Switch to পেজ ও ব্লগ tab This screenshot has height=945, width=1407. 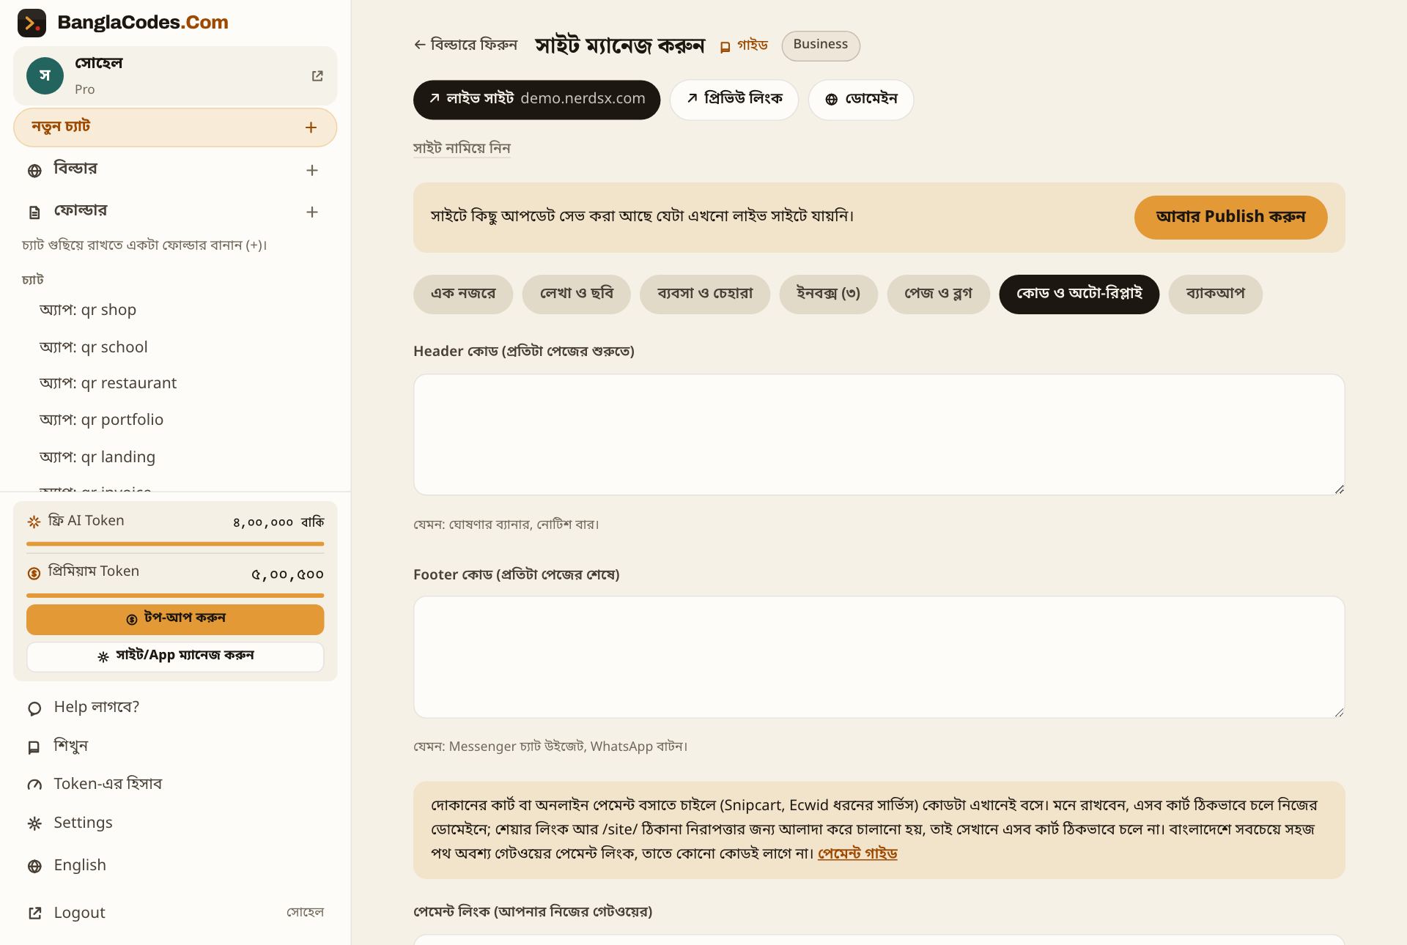point(939,294)
